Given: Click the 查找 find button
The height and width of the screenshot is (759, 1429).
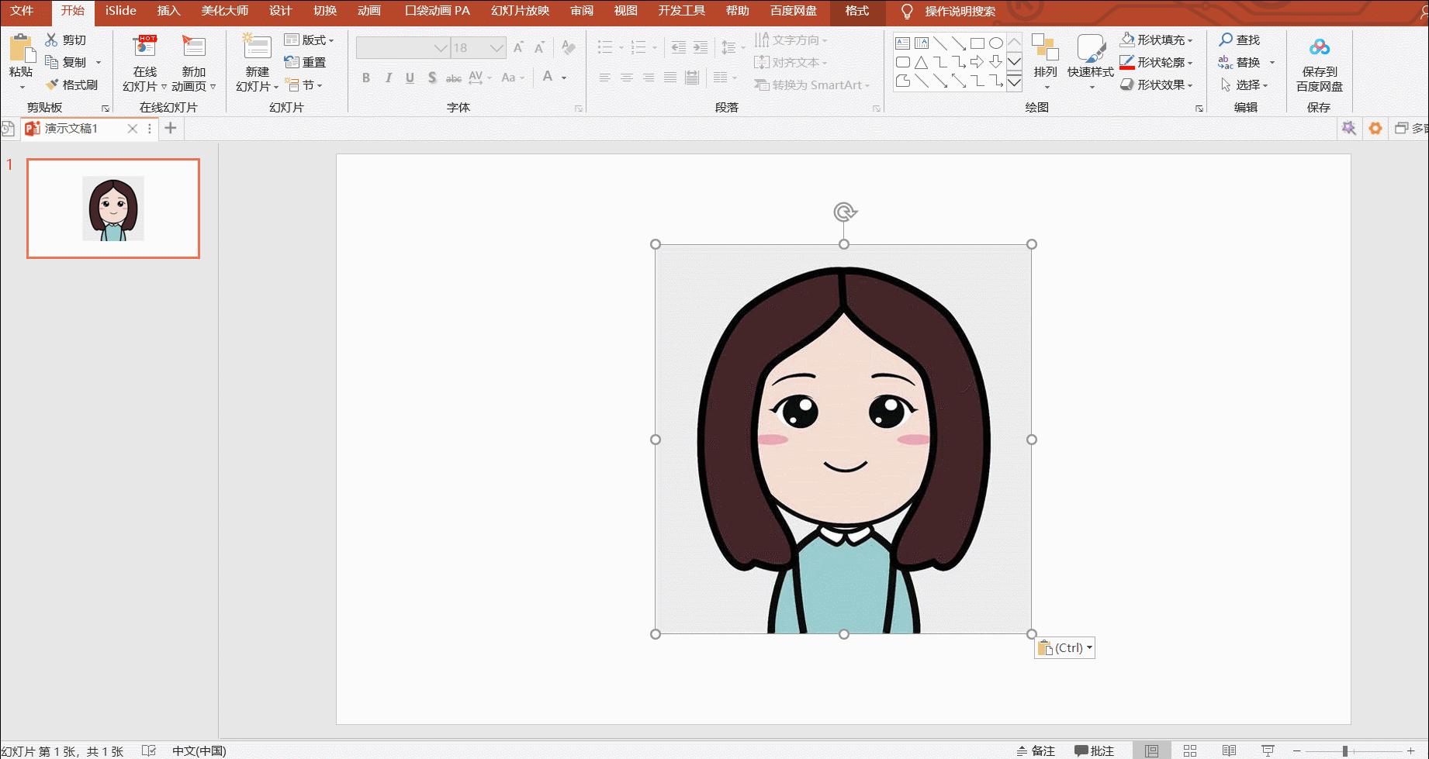Looking at the screenshot, I should click(x=1240, y=40).
